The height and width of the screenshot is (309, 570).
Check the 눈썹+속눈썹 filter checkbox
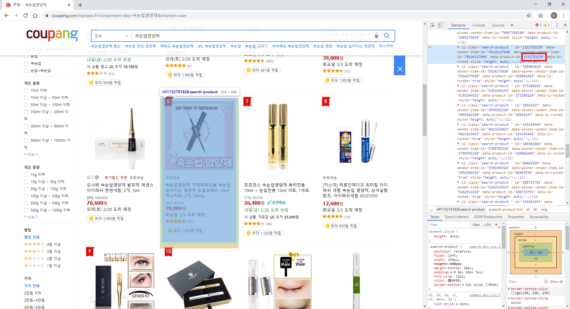coord(26,71)
